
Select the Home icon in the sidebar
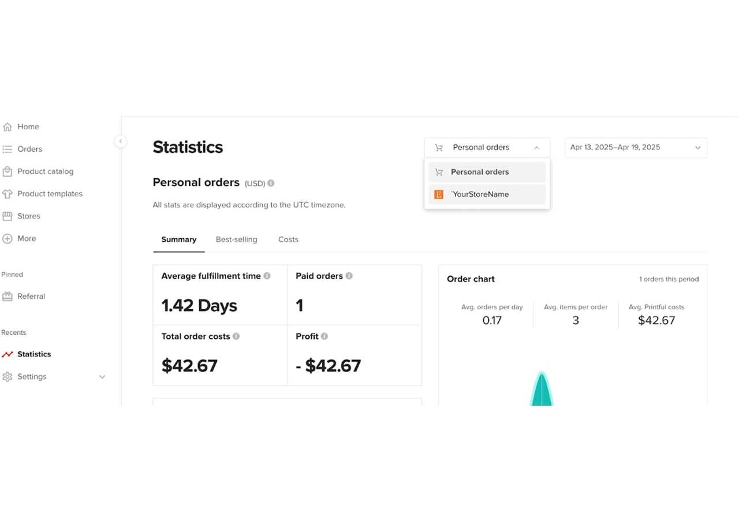click(8, 126)
